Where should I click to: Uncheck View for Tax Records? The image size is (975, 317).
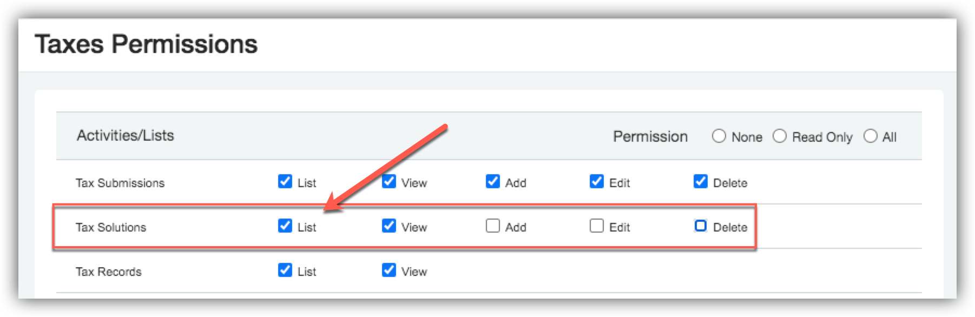pos(389,270)
